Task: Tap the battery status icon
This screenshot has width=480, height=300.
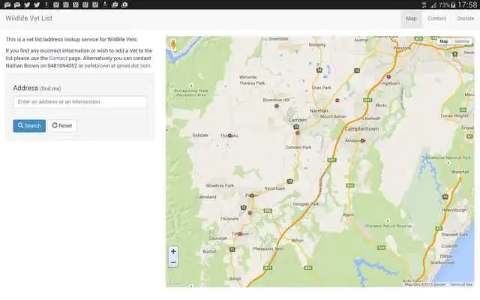Action: pyautogui.click(x=453, y=5)
